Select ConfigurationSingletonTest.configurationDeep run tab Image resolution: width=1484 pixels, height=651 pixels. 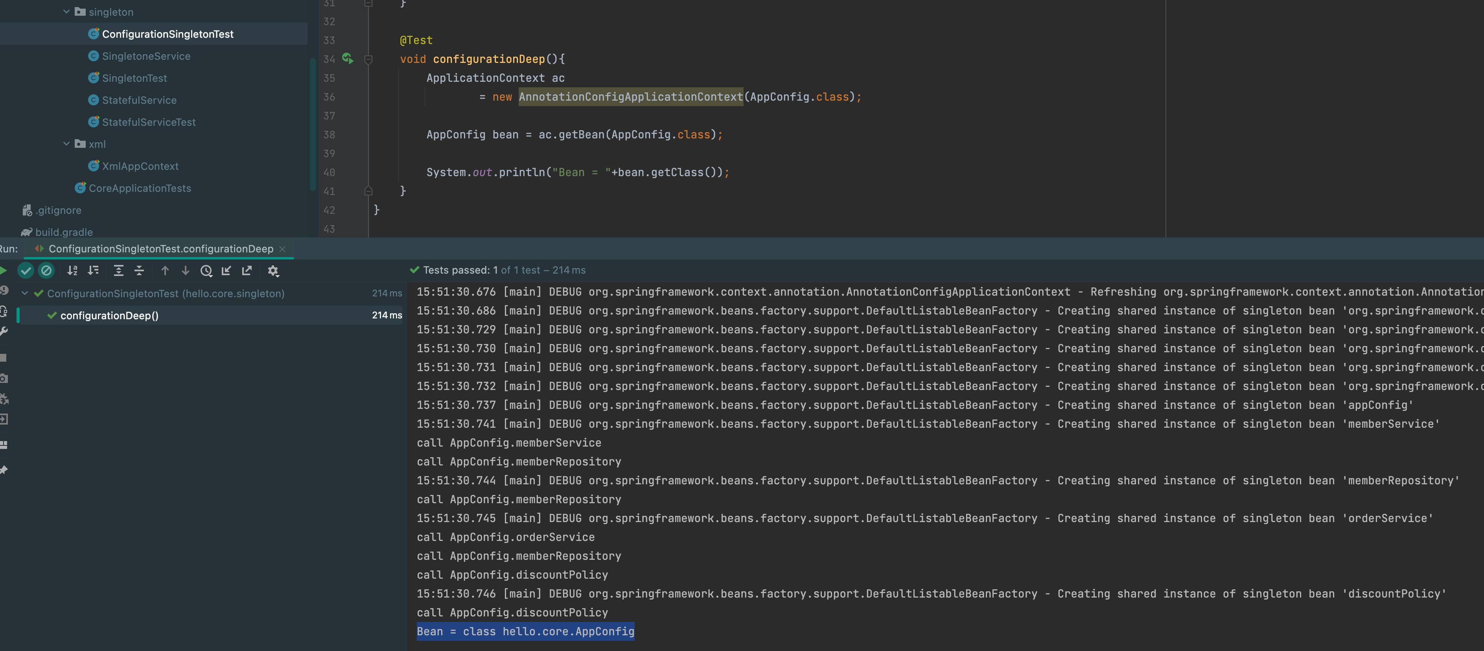tap(161, 249)
